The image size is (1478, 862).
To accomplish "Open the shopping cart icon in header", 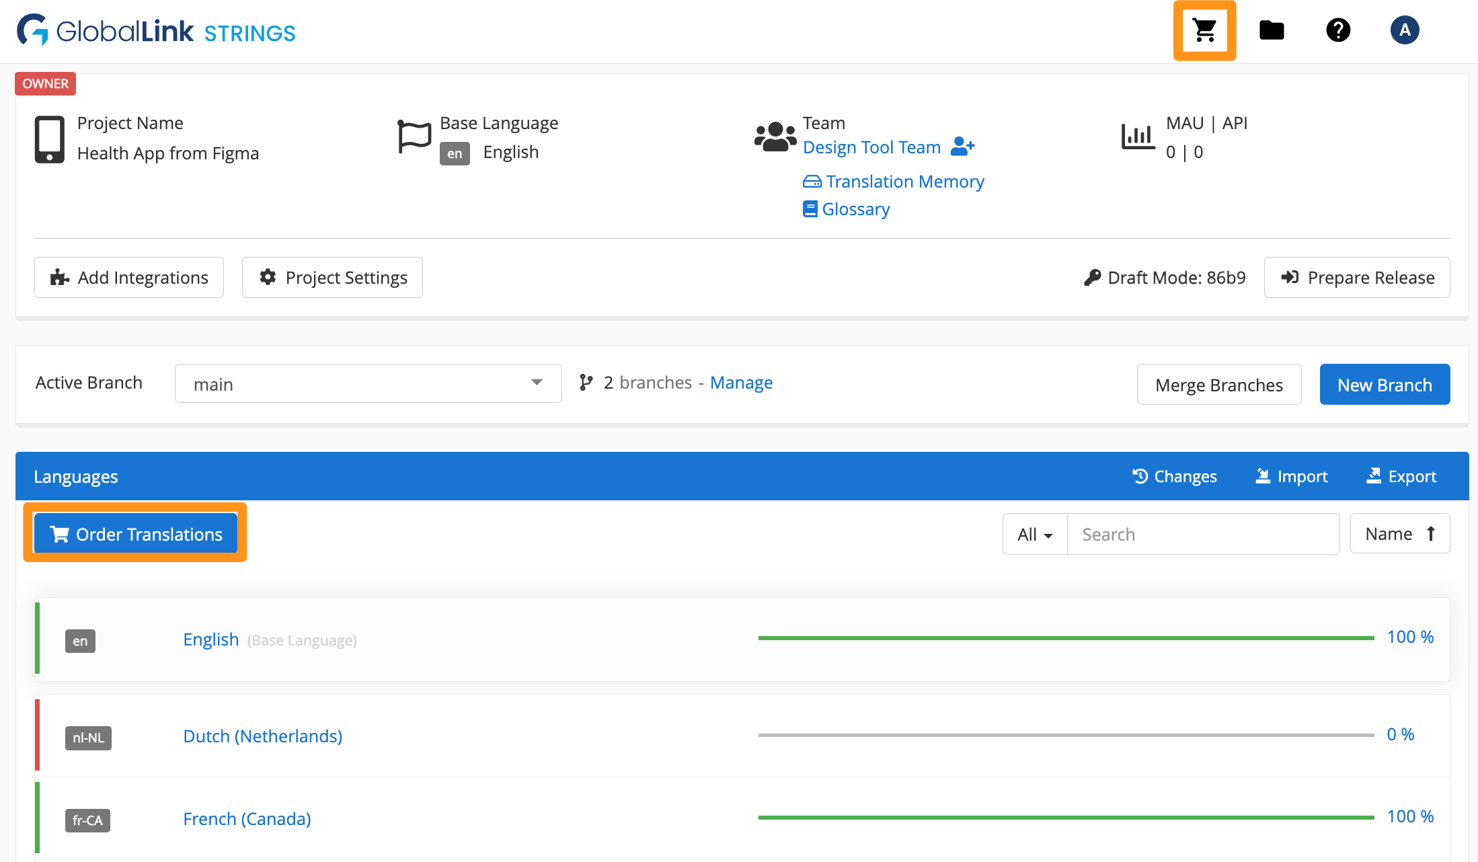I will 1204,30.
